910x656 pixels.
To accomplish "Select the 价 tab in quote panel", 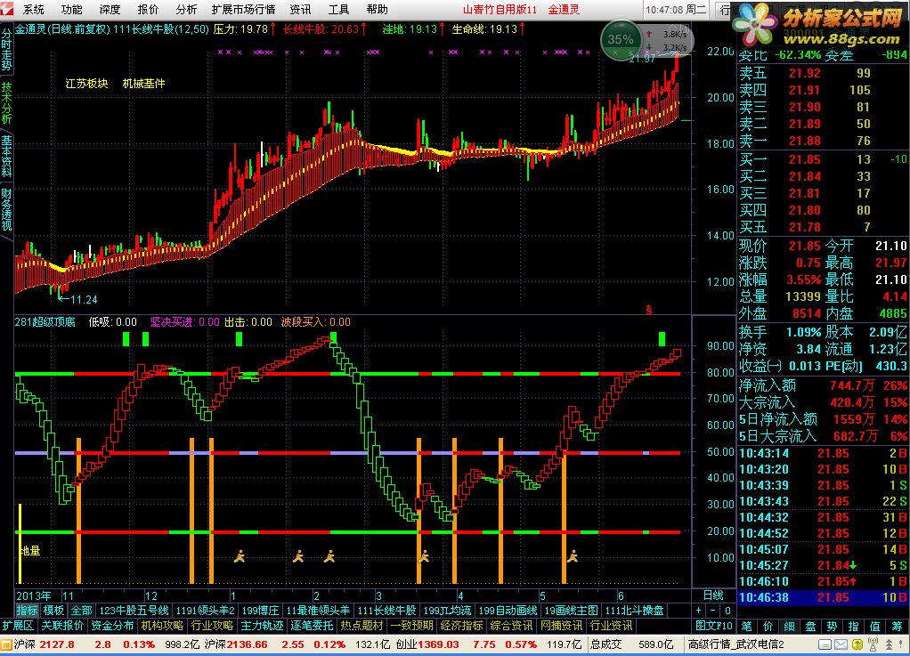I will (x=768, y=626).
